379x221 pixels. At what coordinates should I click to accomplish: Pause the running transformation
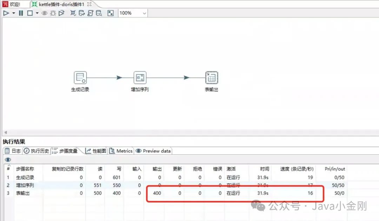click(21, 13)
